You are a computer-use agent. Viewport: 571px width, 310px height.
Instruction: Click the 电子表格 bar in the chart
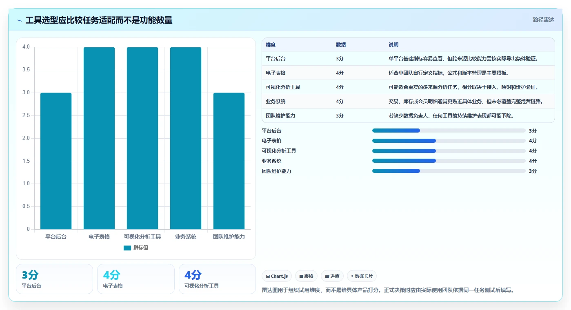click(x=99, y=138)
